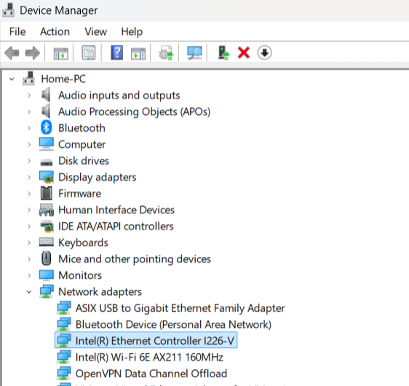Click the Bluetooth category icon

click(x=46, y=127)
